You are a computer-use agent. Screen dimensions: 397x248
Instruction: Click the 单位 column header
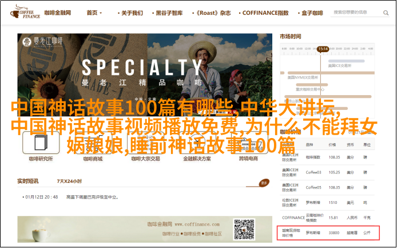[x=367, y=145]
